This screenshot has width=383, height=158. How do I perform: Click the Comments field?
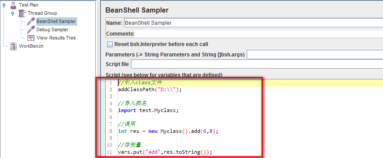(x=259, y=33)
